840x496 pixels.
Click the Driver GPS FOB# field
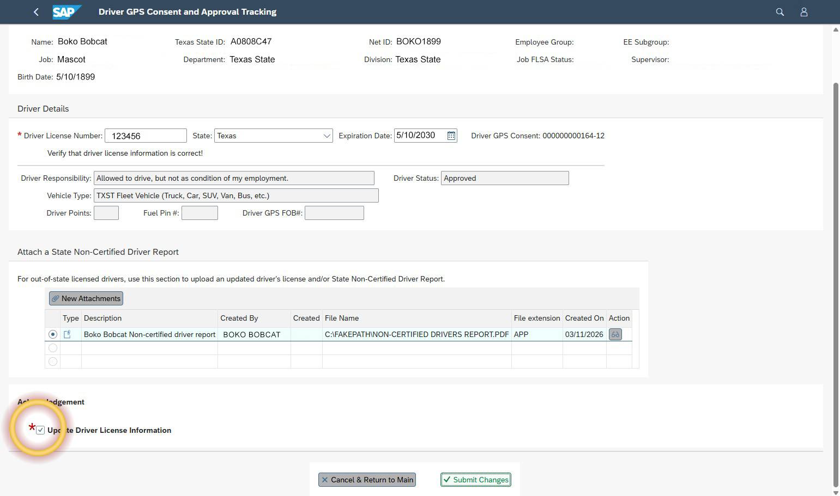[334, 212]
